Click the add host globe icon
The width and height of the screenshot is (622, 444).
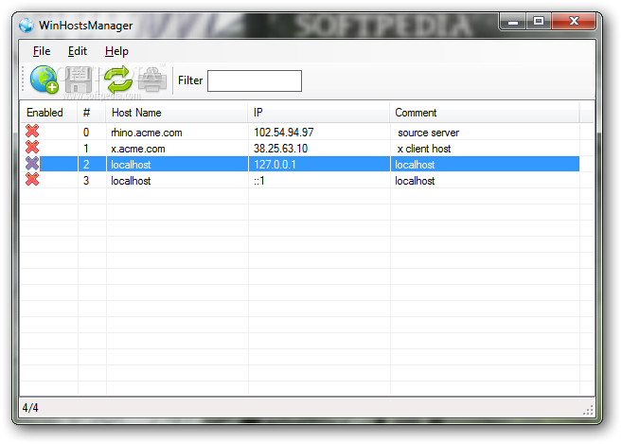tap(44, 80)
